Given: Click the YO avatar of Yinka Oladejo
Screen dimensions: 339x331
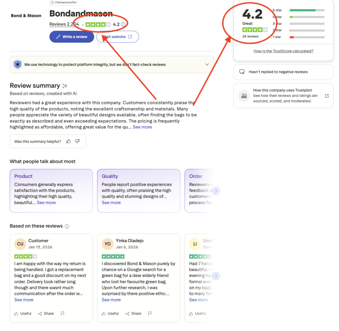Looking at the screenshot, I should click(108, 244).
